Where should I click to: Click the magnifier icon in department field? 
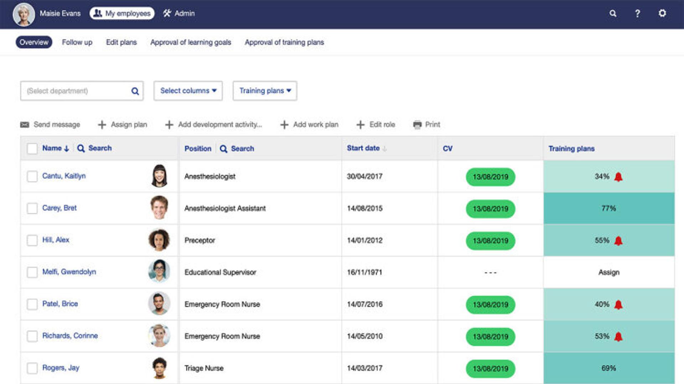[135, 91]
